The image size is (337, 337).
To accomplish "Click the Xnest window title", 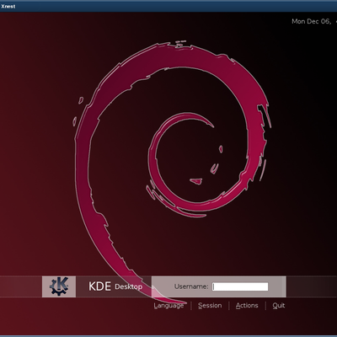I will [x=8, y=6].
